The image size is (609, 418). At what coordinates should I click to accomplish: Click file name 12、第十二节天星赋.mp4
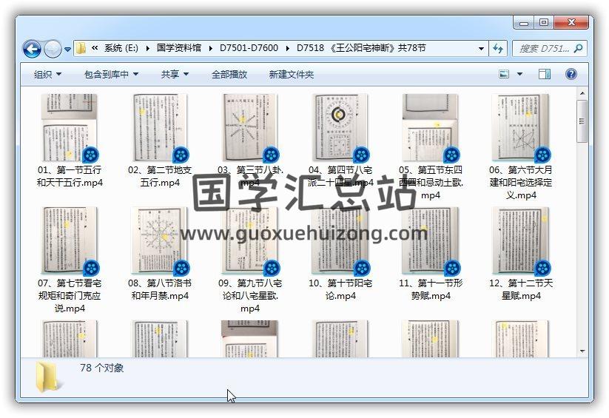[521, 289]
